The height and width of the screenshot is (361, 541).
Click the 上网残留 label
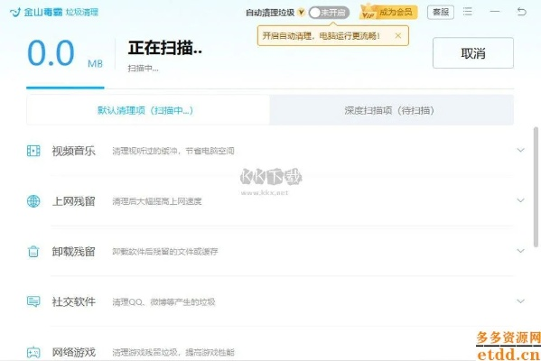[x=73, y=201]
